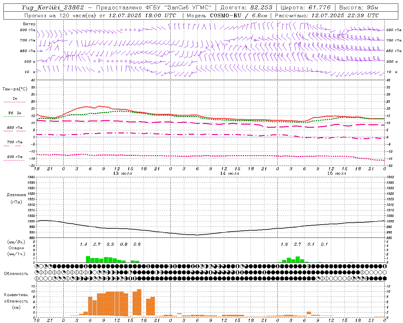Screen dimensions: 403x323
Task: Click the red 2м temperature legend line
Action: point(14,102)
